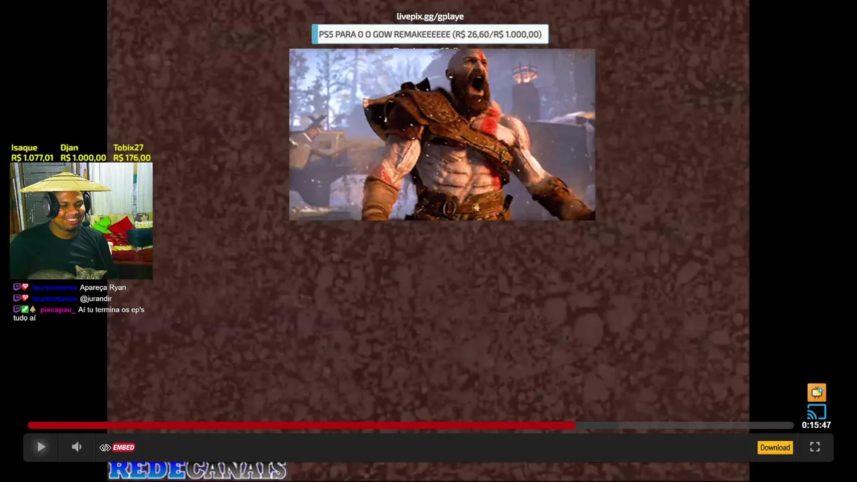Click chat mention @jurandir
The height and width of the screenshot is (482, 857).
96,299
